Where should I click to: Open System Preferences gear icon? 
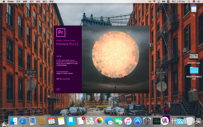point(147,121)
